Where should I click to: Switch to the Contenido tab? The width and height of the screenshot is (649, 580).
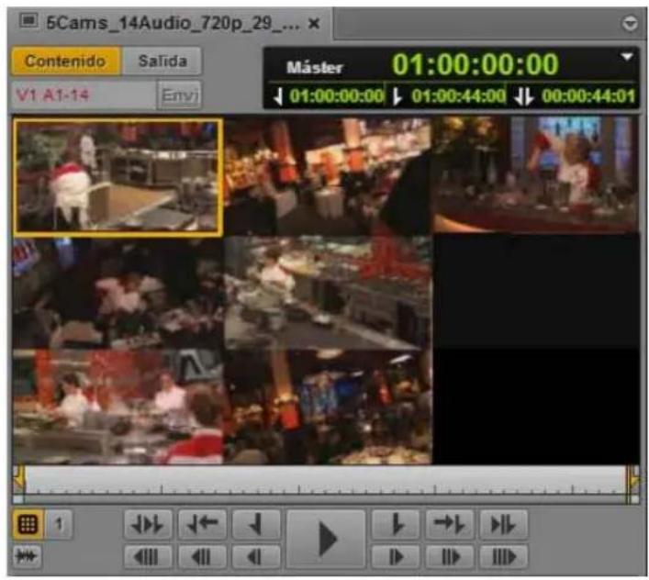pyautogui.click(x=66, y=61)
